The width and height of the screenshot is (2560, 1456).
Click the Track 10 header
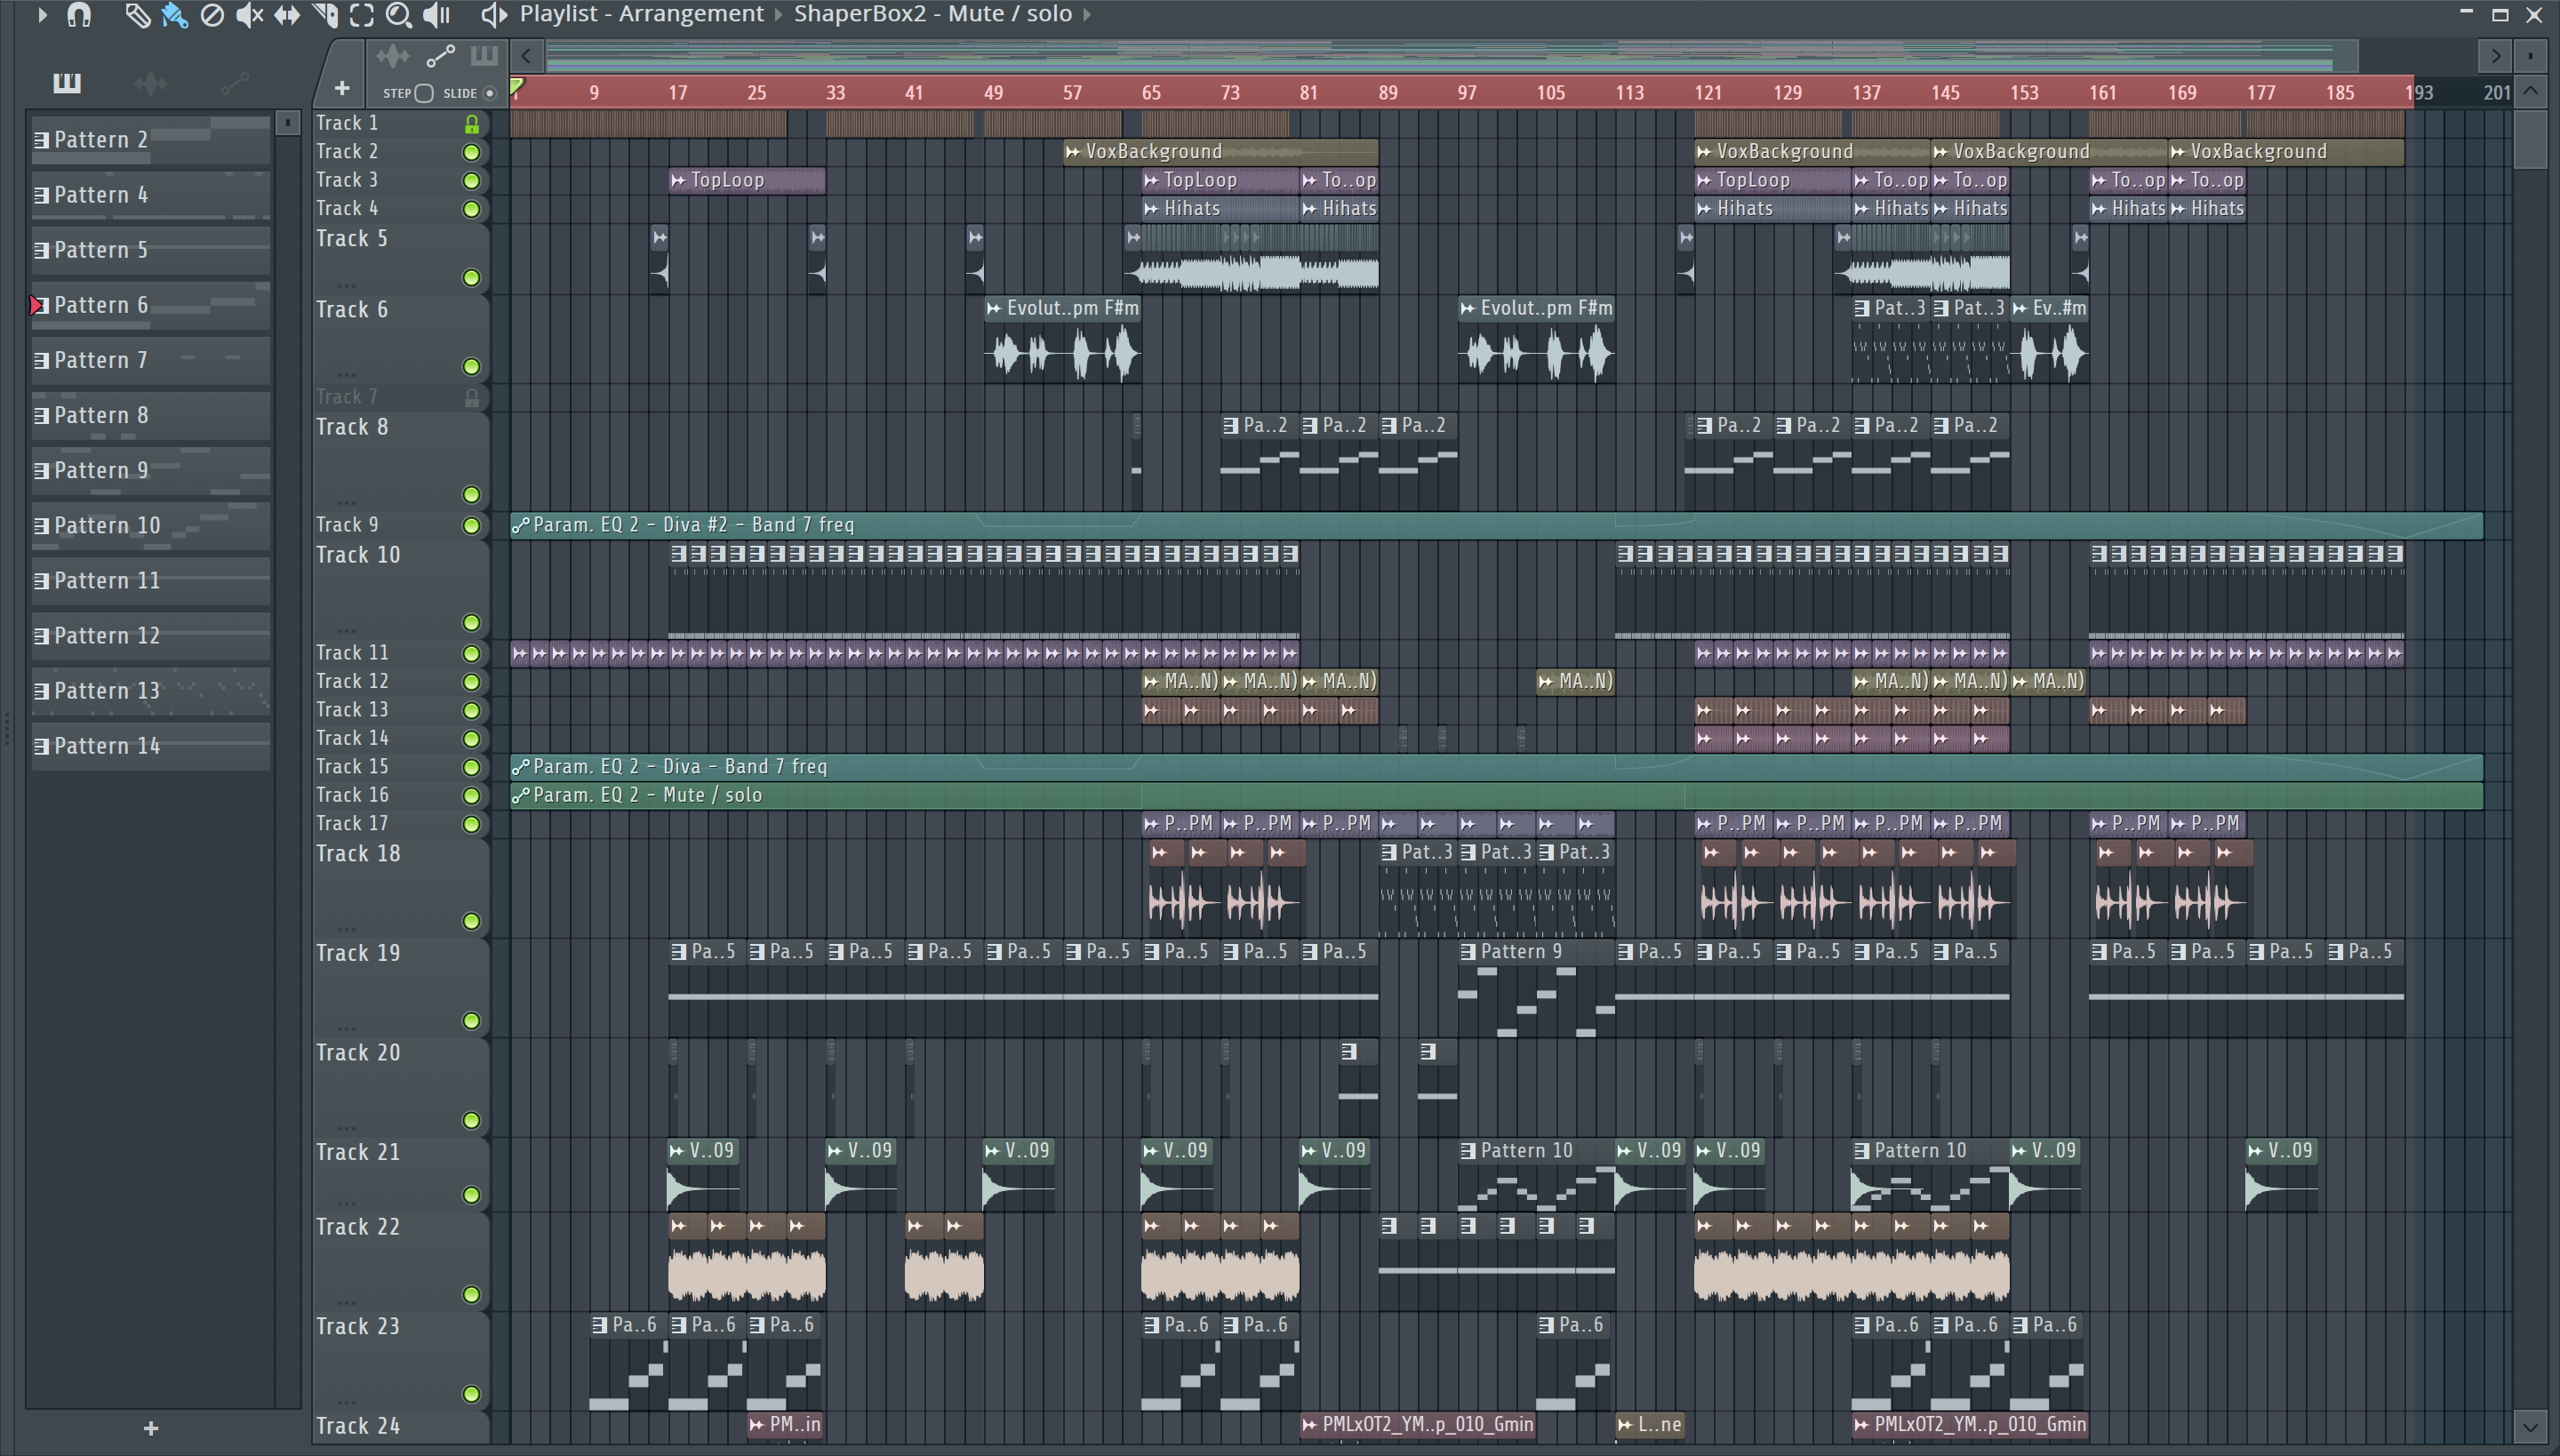tap(400, 589)
